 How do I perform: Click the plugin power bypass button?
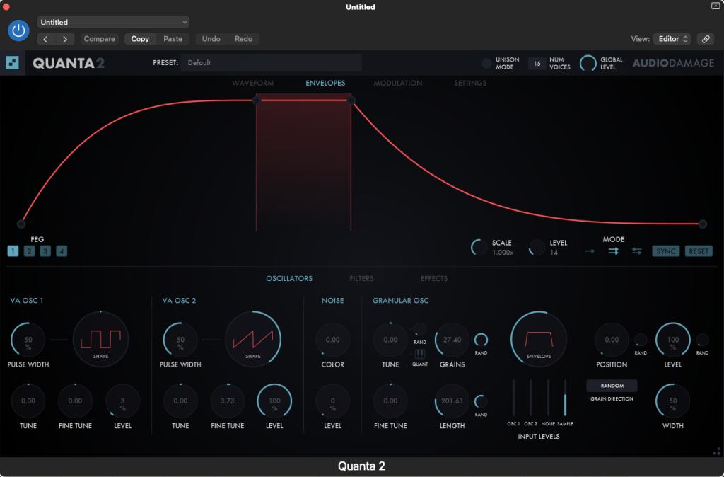[x=18, y=30]
